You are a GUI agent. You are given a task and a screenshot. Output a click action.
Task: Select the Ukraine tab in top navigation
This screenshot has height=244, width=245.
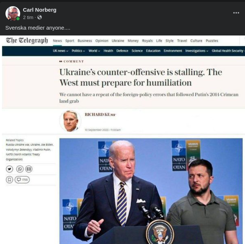(118, 41)
